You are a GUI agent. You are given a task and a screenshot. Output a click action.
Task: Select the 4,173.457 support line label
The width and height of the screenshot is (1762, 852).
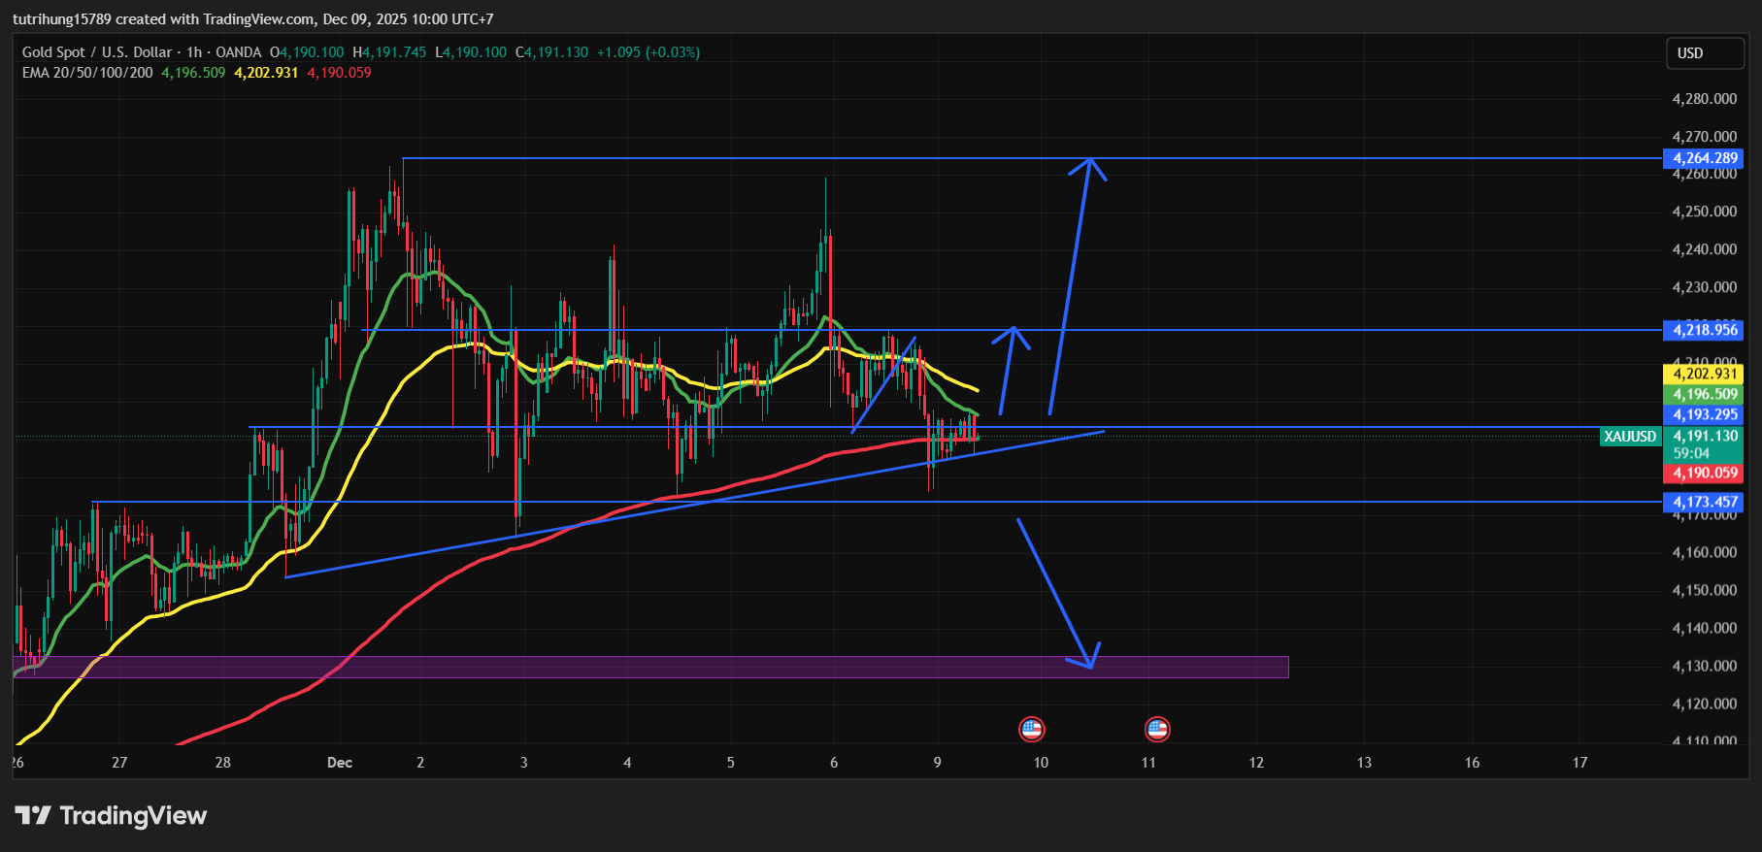point(1704,502)
